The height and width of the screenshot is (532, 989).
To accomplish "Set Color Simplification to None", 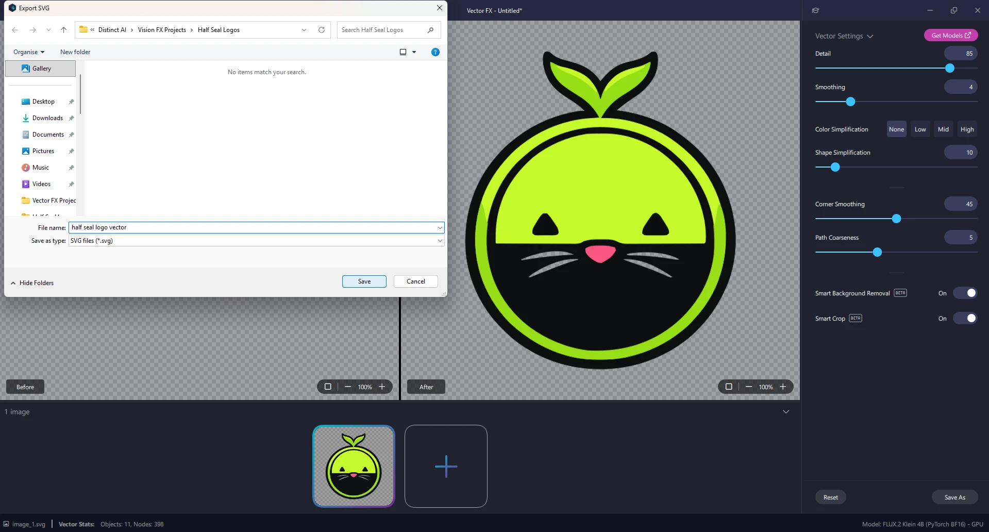I will [896, 129].
